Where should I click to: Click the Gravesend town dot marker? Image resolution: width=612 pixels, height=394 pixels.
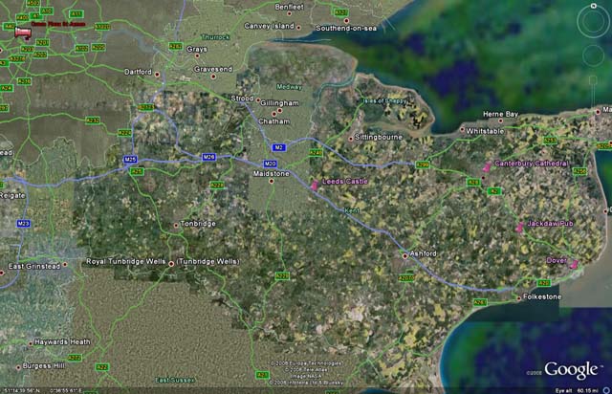click(213, 77)
